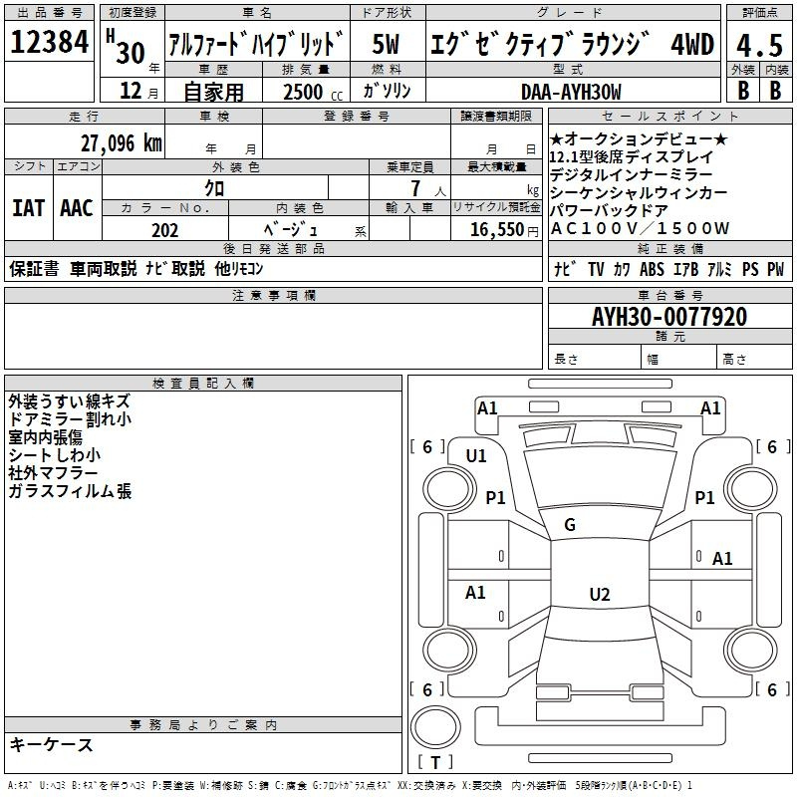Click ★オークションデビュー★ sales point line
Image resolution: width=797 pixels, height=797 pixels.
click(x=639, y=138)
